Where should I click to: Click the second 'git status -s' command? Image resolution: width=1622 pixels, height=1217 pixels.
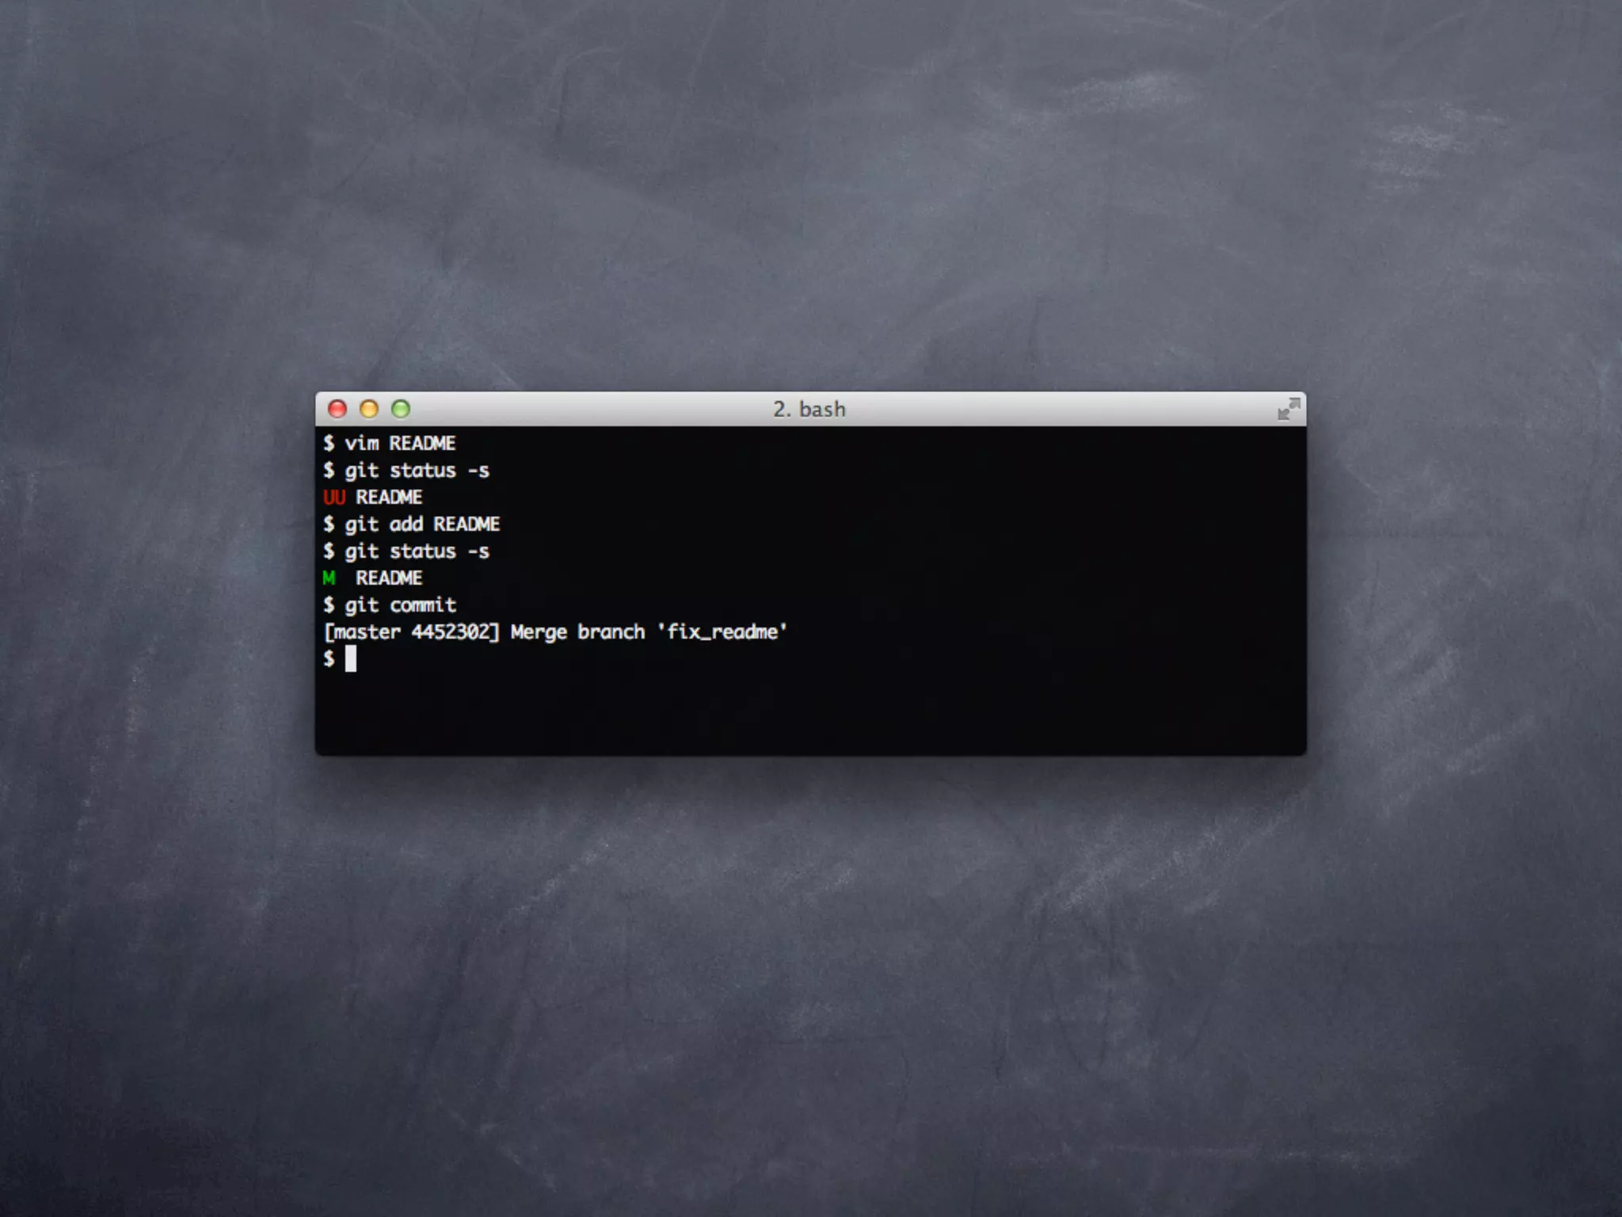point(417,551)
